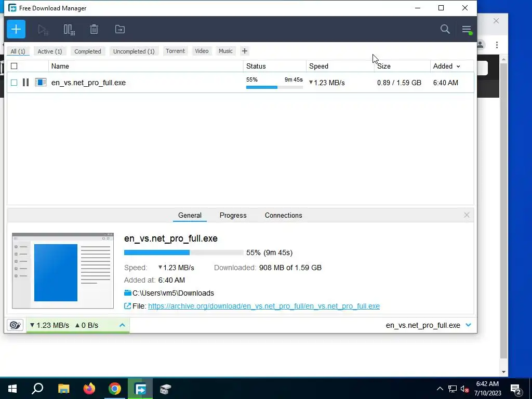Screen dimensions: 532x399
Task: Click the large progress bar in details panel
Action: (x=183, y=252)
